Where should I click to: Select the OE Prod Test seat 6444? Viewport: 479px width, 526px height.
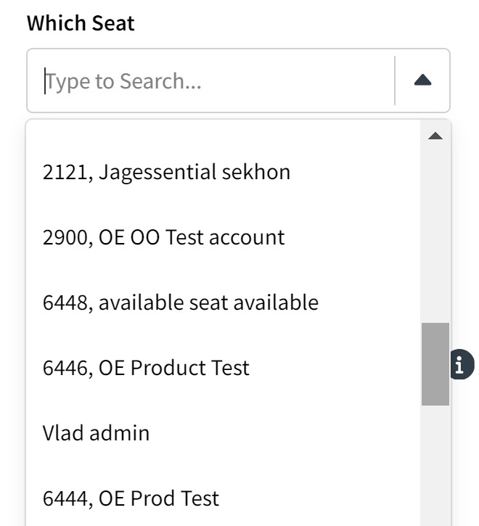pos(131,498)
